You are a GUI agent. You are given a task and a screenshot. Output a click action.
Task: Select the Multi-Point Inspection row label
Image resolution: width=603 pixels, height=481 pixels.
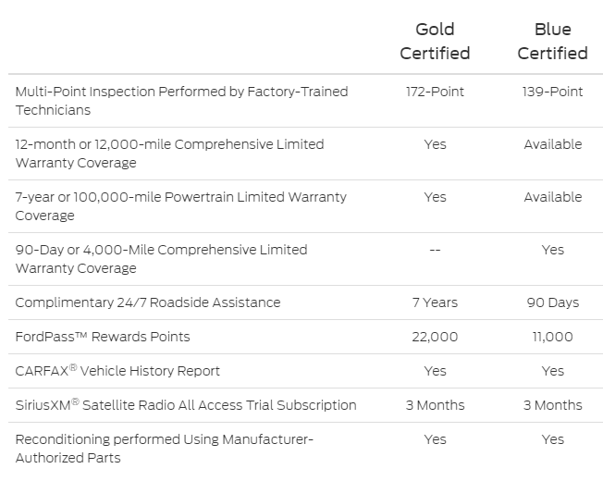181,101
